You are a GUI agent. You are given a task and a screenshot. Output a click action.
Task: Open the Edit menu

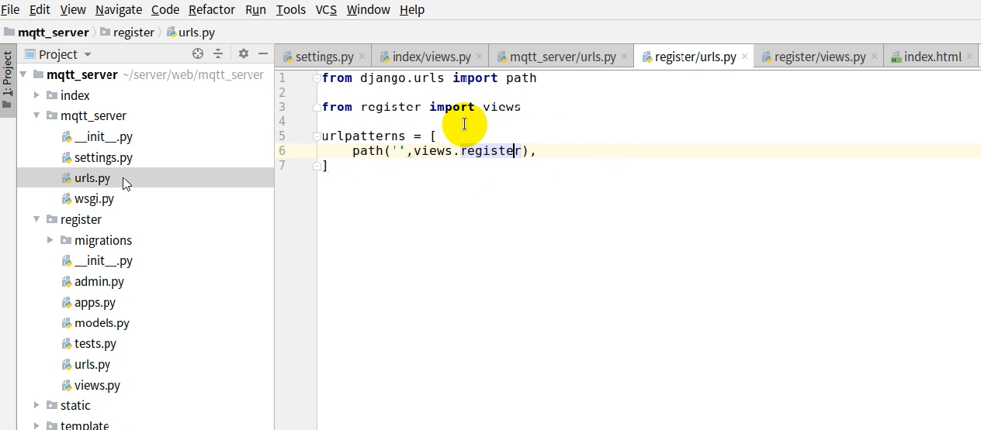40,9
